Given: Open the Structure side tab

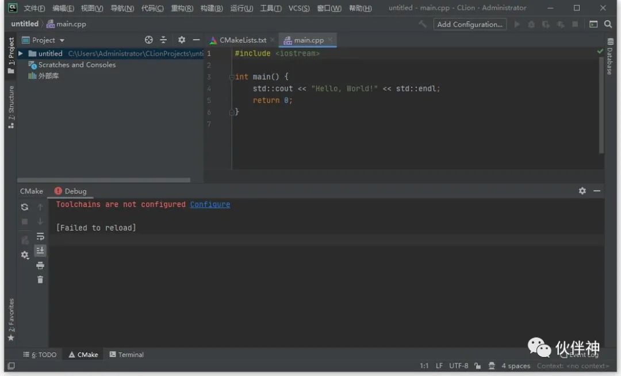Looking at the screenshot, I should point(11,107).
